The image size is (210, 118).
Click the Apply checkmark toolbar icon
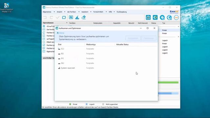point(58,17)
